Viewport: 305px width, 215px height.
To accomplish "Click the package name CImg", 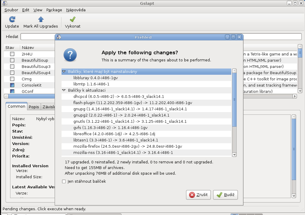I will tap(26, 79).
